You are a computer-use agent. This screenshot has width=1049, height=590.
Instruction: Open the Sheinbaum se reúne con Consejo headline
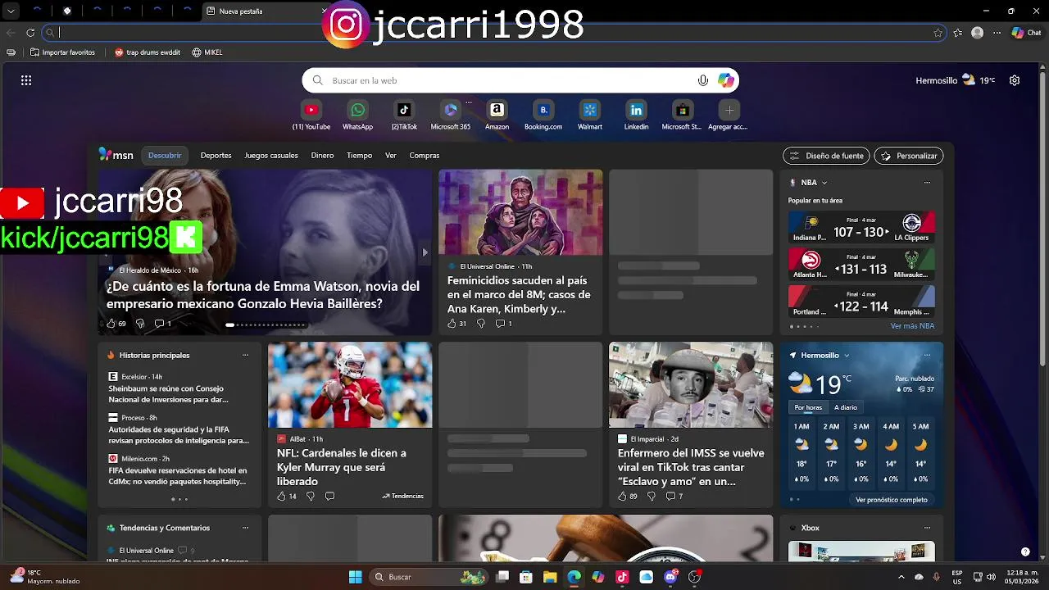pos(169,394)
